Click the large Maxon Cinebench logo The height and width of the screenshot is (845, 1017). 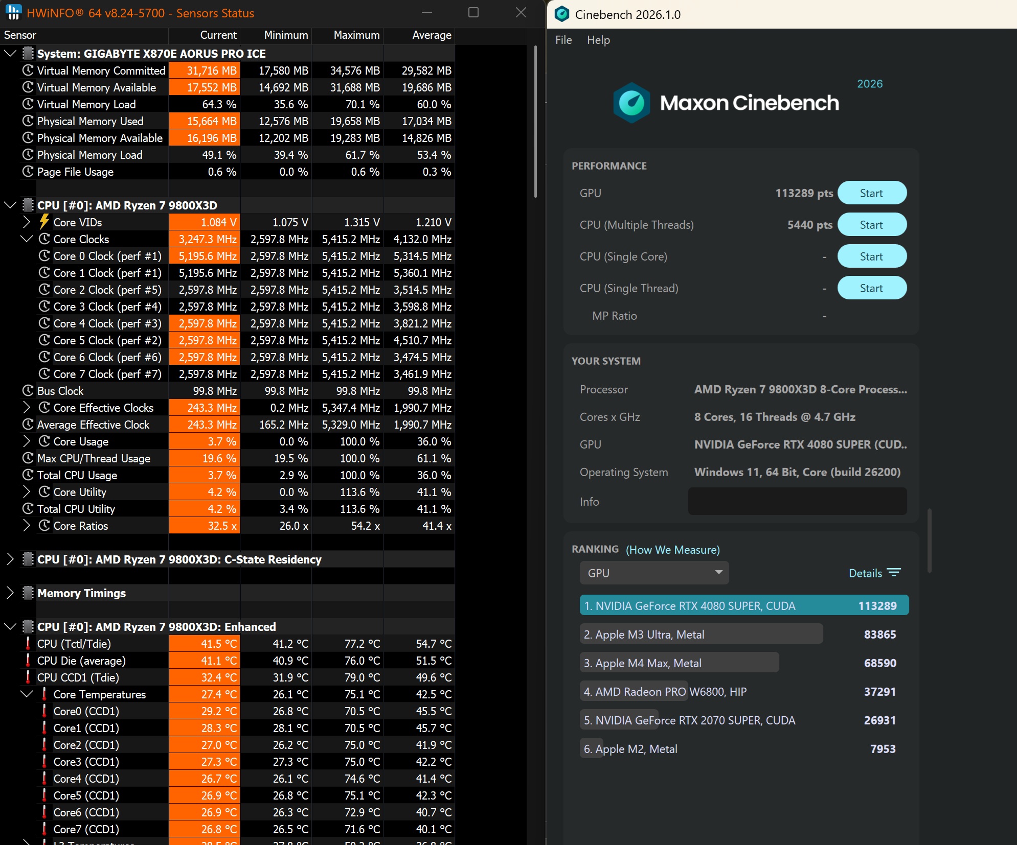point(631,103)
